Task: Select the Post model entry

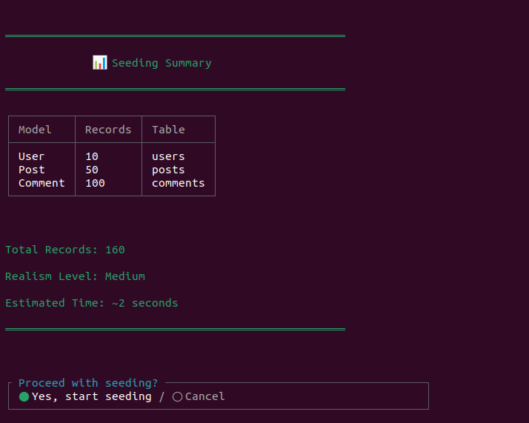Action: click(31, 170)
